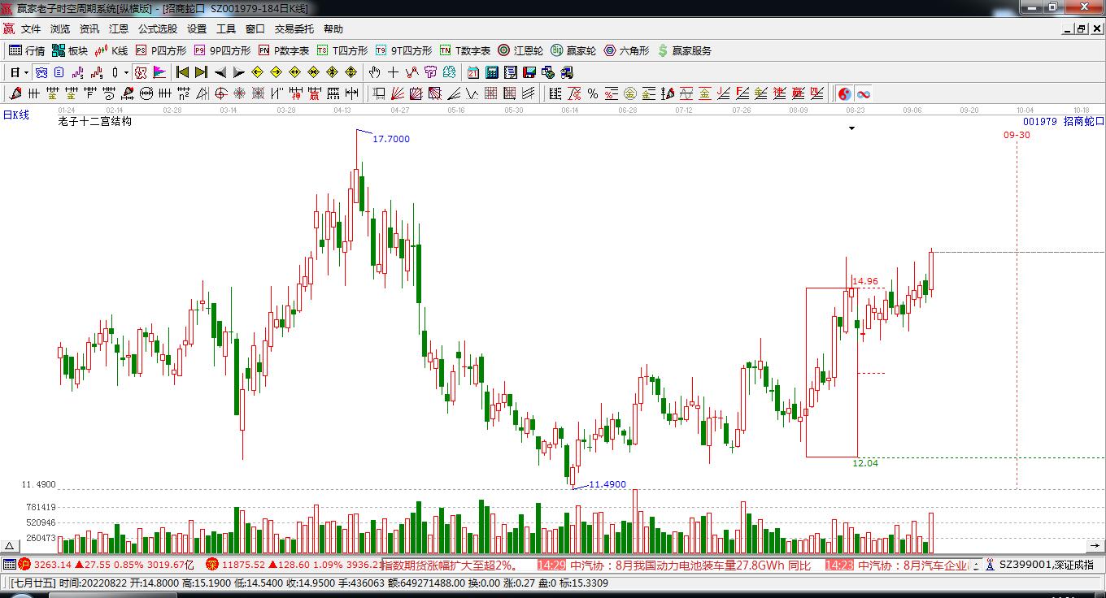The image size is (1106, 598).
Task: Step forward with the black right arrow
Action: 239,72
